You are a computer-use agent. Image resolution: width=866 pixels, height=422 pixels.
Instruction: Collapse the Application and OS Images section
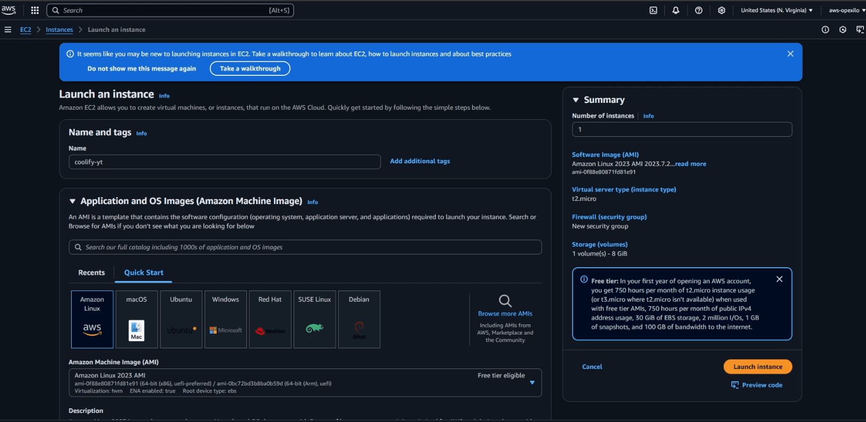tap(72, 201)
